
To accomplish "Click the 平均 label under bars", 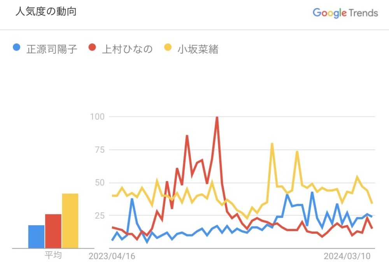I will coord(53,256).
